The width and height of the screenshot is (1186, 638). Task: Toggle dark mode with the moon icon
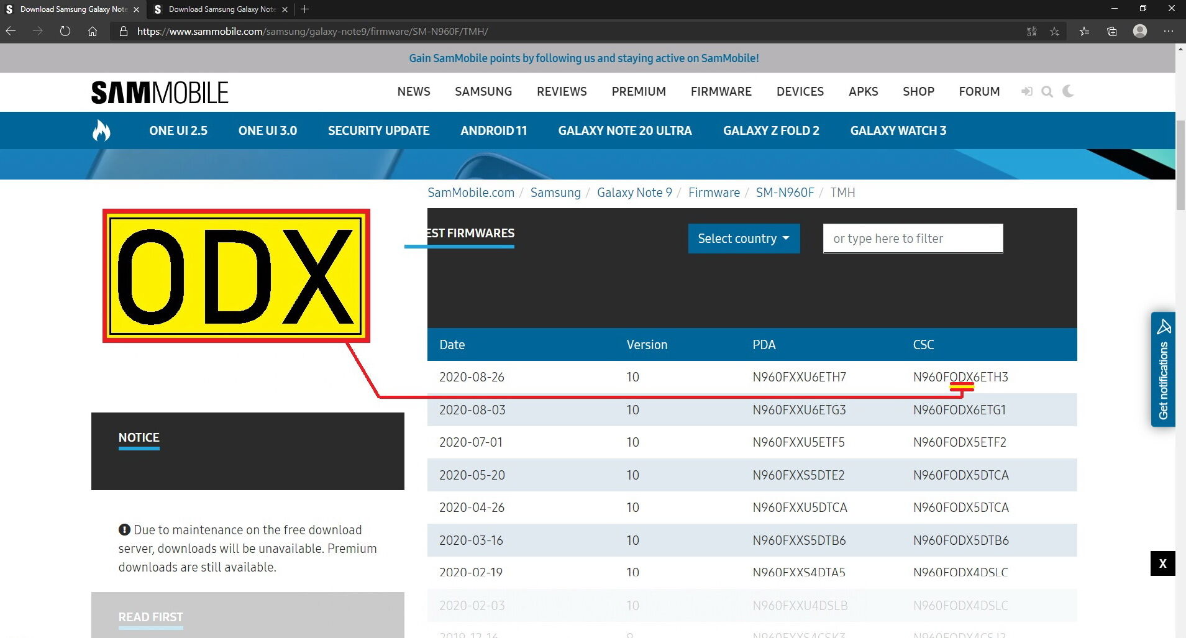[x=1069, y=91]
